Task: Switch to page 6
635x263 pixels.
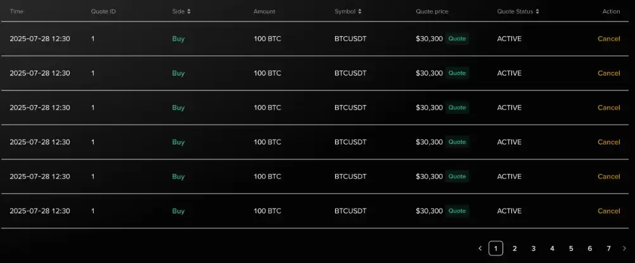Action: tap(590, 248)
